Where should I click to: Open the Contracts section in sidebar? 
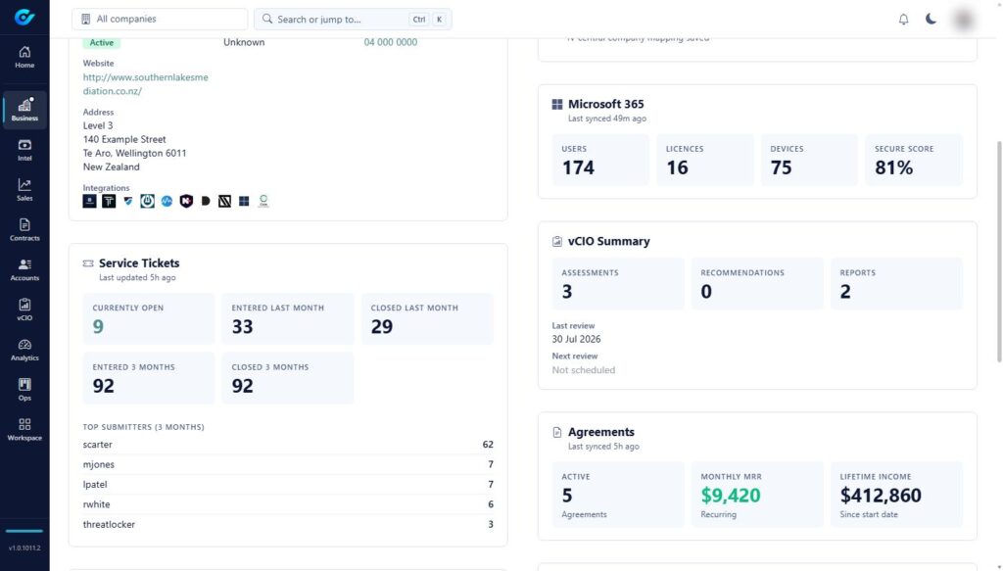(x=24, y=230)
